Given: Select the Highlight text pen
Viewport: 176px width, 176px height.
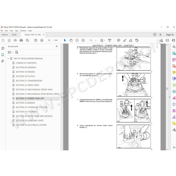Looking at the screenshot, I should [x=125, y=40].
